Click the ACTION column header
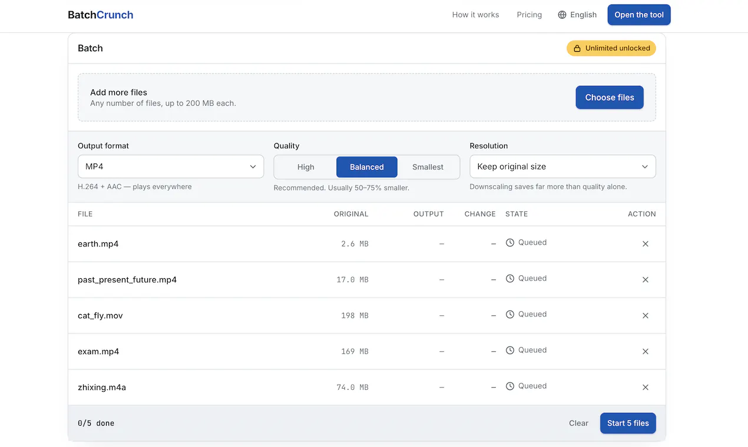 tap(642, 214)
